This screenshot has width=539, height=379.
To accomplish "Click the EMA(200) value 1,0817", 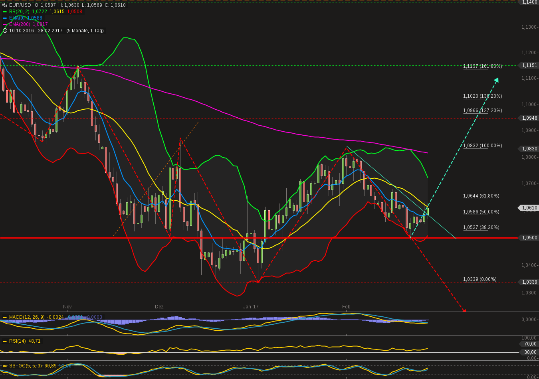I will tap(41, 24).
